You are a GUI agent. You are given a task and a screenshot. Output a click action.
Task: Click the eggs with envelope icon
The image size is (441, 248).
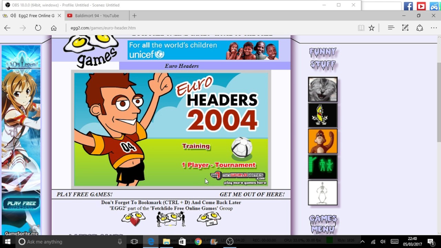209,219
